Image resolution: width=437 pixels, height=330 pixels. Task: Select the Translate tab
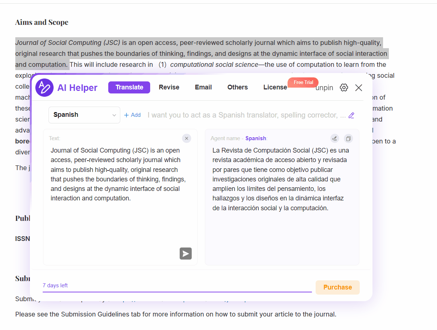(129, 87)
